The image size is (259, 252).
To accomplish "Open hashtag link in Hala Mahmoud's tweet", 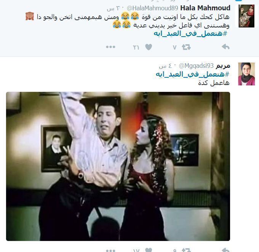I will point(190,34).
